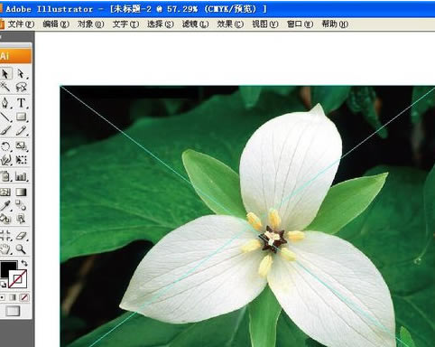Click the orange Ai logo on toolbox
The height and width of the screenshot is (347, 435).
tap(15, 56)
